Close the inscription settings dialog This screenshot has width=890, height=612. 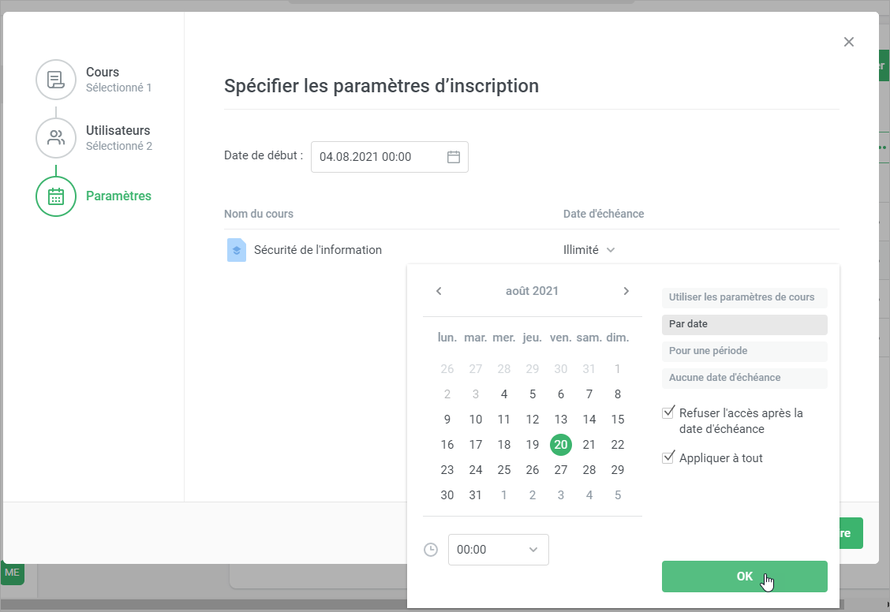tap(849, 42)
